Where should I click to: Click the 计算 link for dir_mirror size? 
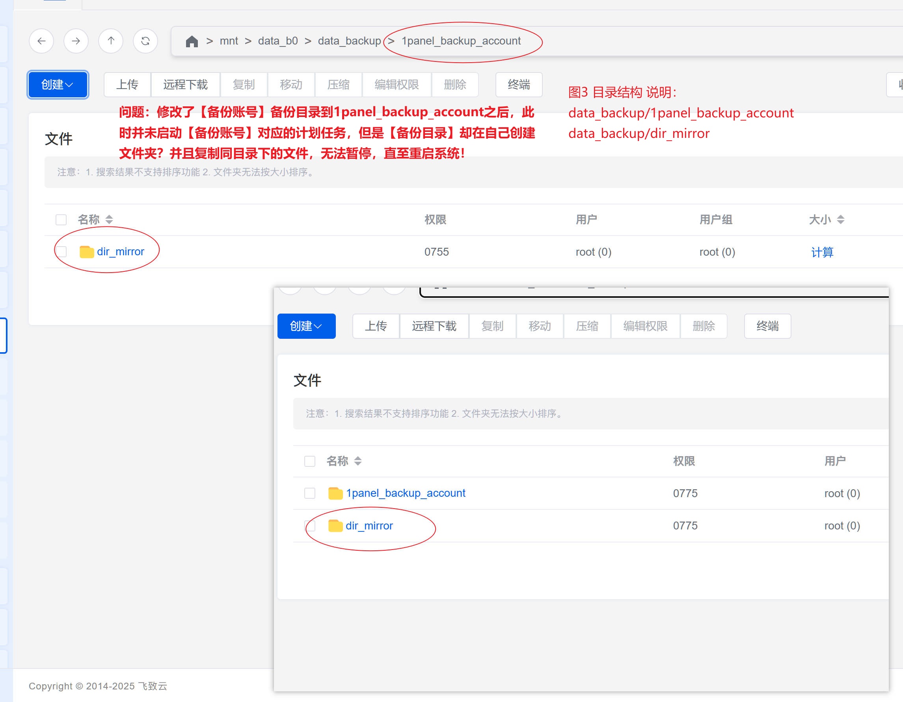(822, 252)
